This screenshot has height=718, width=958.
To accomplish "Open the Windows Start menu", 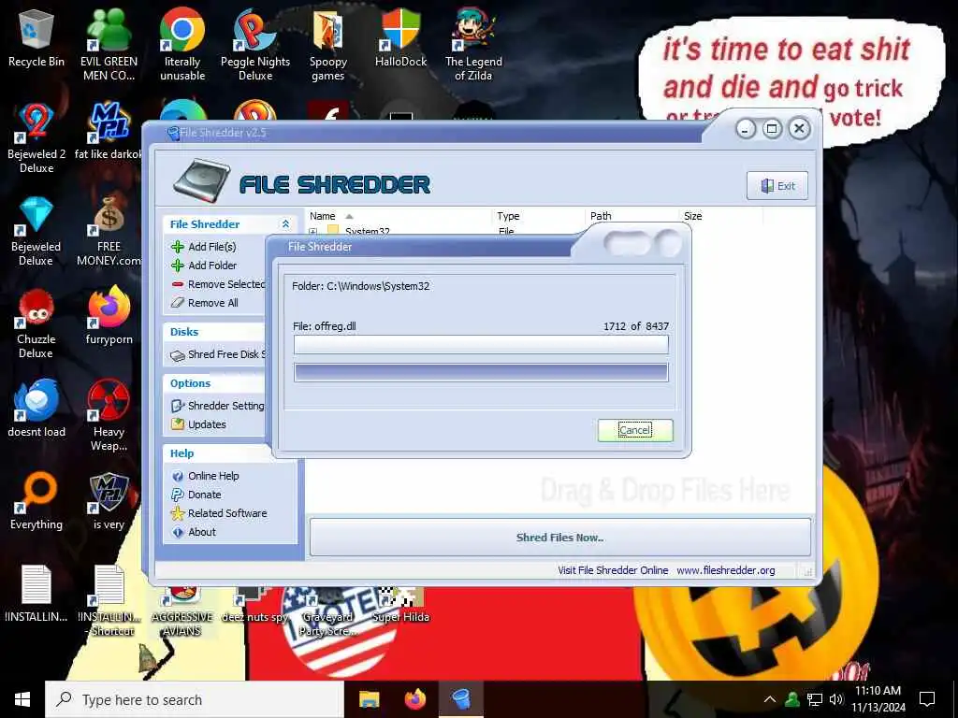I will [22, 699].
